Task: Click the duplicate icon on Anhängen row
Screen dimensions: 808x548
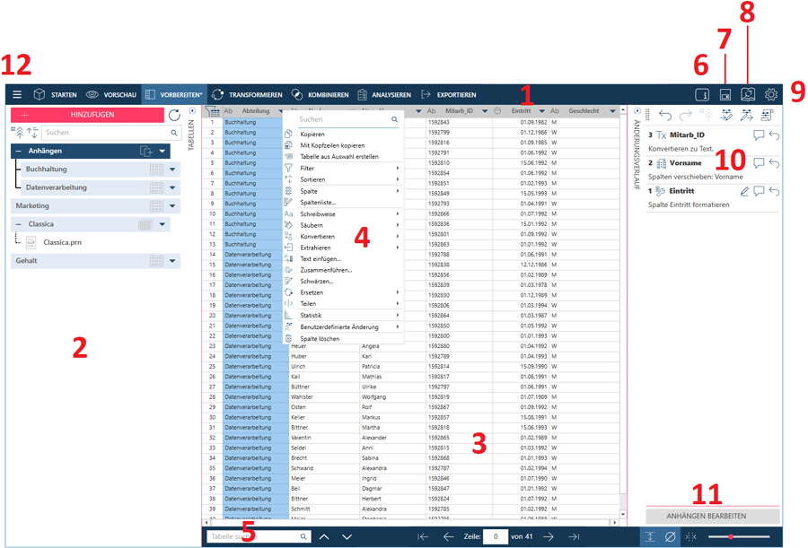Action: (x=146, y=151)
